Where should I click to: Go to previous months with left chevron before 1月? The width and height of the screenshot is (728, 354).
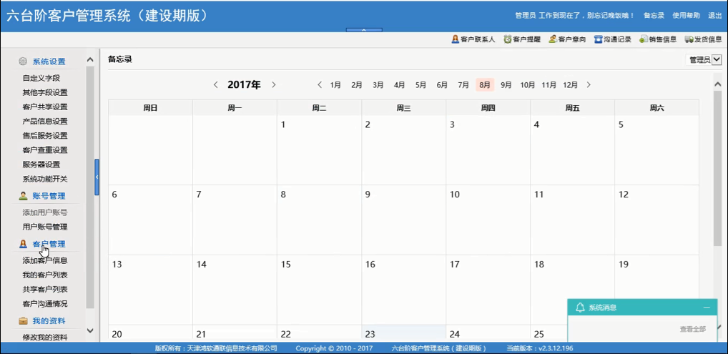(x=320, y=84)
